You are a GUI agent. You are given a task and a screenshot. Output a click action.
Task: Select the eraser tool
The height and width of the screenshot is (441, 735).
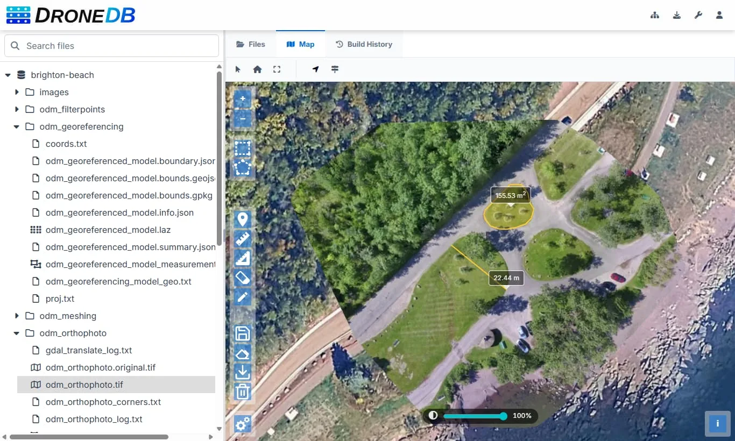pos(243,278)
